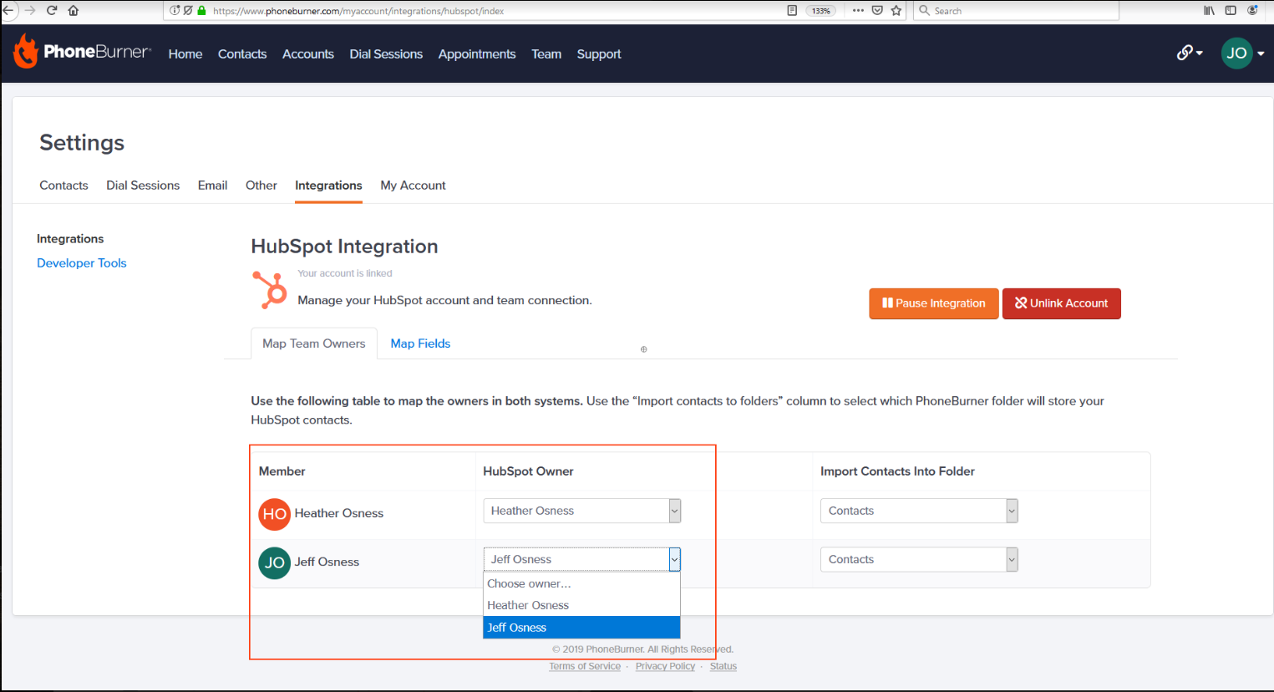Screen dimensions: 1274x692
Task: Switch to Dial Sessions settings tab
Action: pos(143,185)
